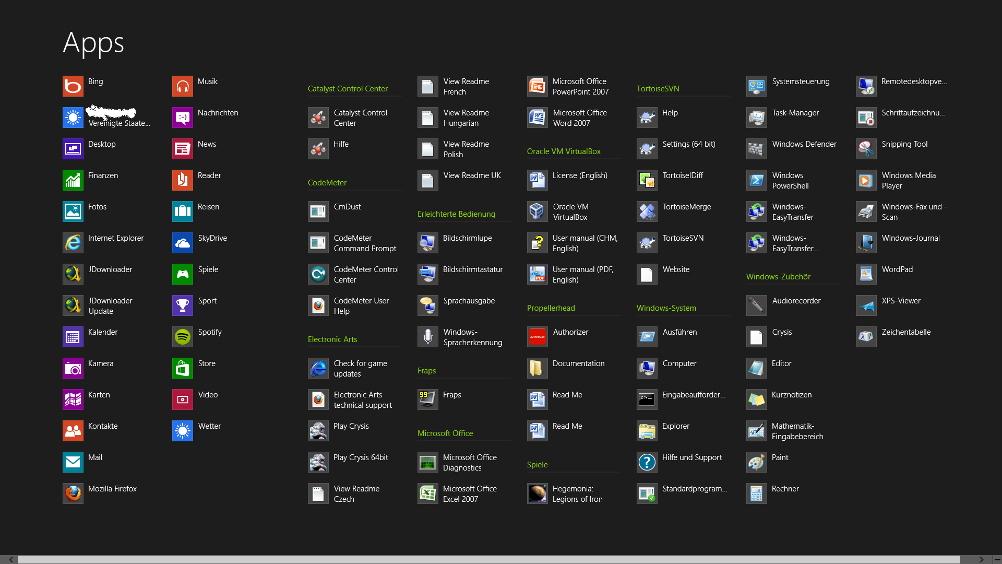Open the Mail envelope icon

(x=73, y=462)
